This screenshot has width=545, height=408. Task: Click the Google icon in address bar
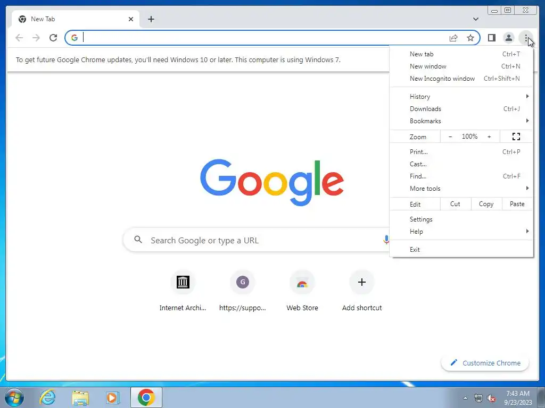point(75,38)
